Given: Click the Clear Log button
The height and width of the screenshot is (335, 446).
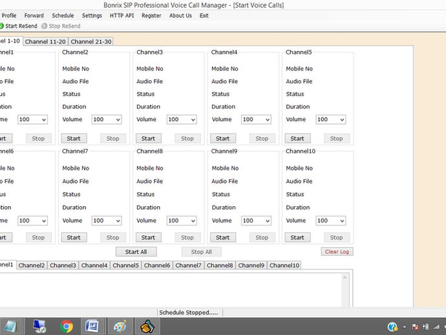Looking at the screenshot, I should click(337, 252).
